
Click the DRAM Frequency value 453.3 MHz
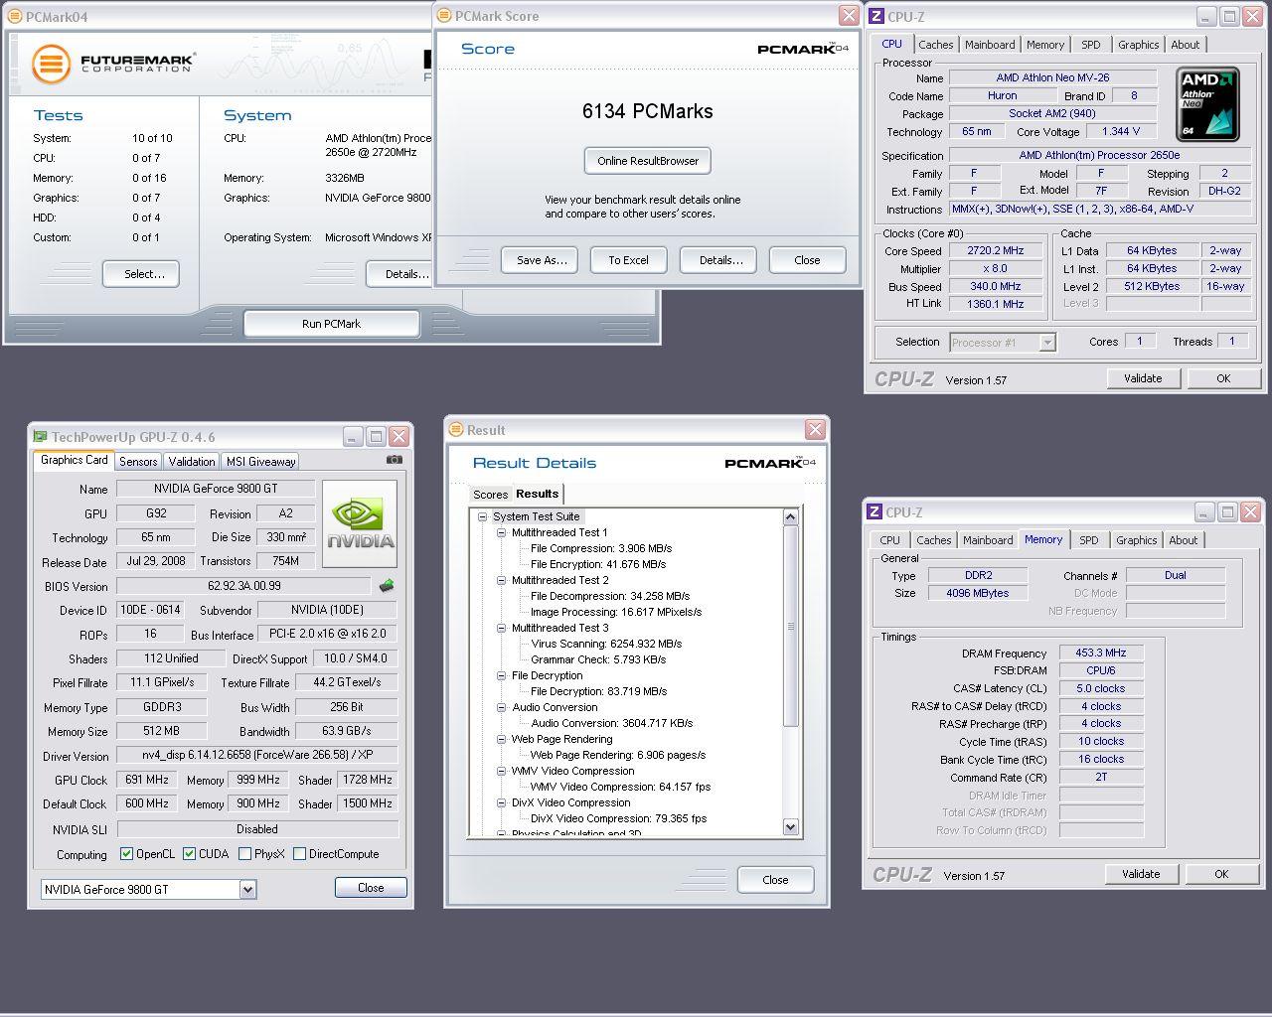point(1100,653)
